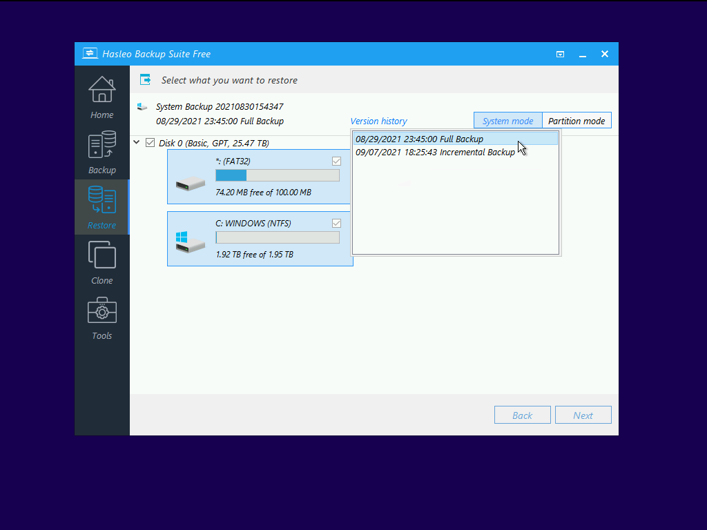Toggle the Disk 0 checkbox

(x=150, y=143)
